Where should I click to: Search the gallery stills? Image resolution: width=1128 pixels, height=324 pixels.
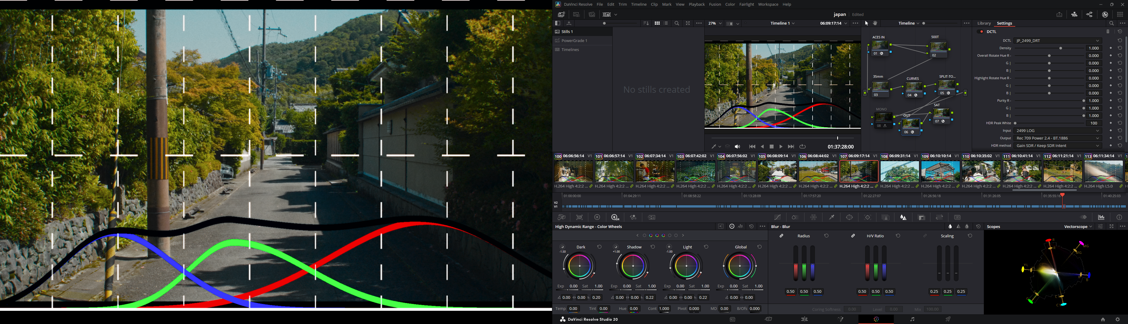(677, 23)
